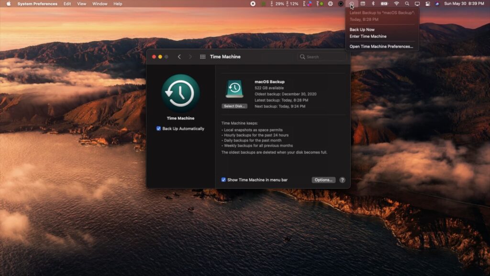Click the help question mark button
The image size is (490, 276).
click(342, 180)
